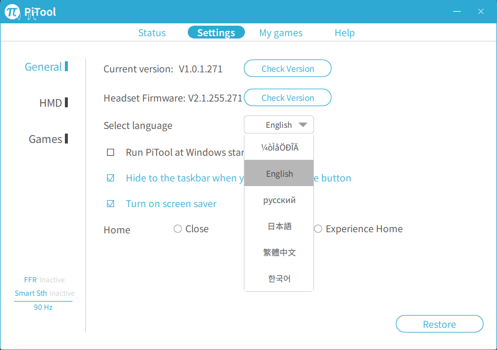The width and height of the screenshot is (497, 350).
Task: Toggle Turn on screen saver checkbox
Action: [x=111, y=204]
